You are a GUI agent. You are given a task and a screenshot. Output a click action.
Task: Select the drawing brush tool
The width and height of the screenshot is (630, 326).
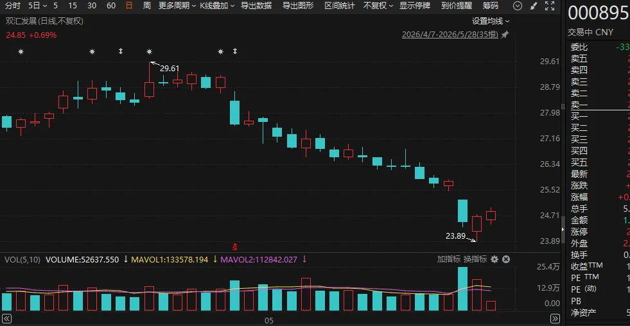534,6
